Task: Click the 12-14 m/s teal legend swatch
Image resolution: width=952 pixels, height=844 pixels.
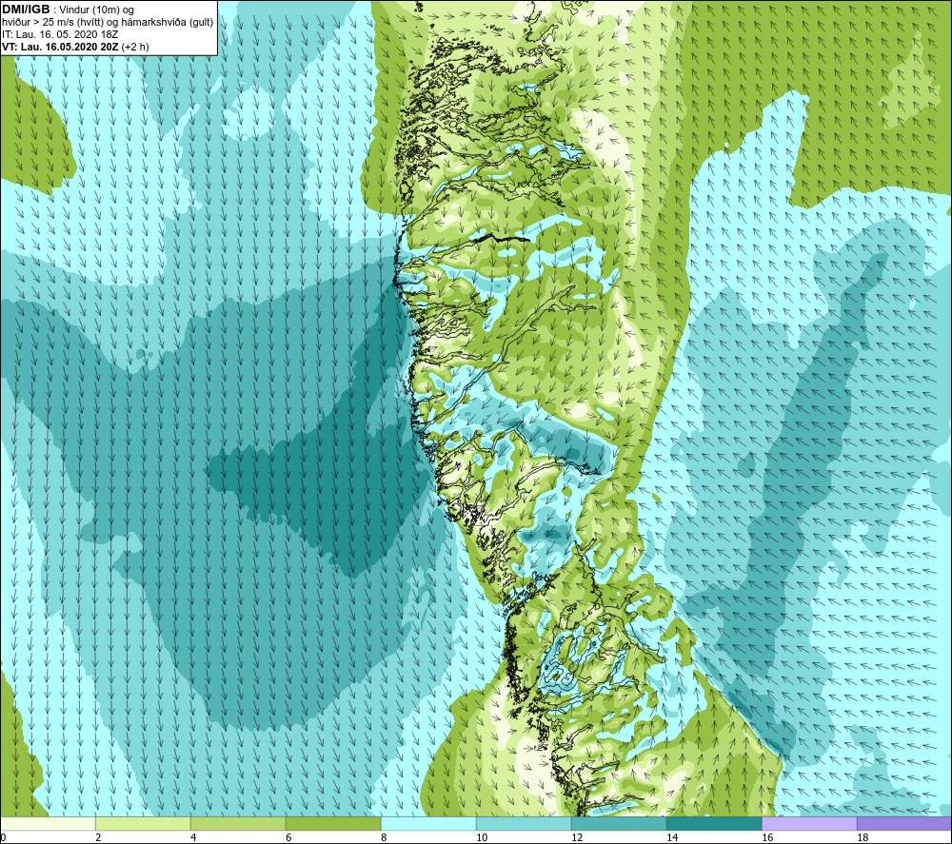Action: [619, 824]
